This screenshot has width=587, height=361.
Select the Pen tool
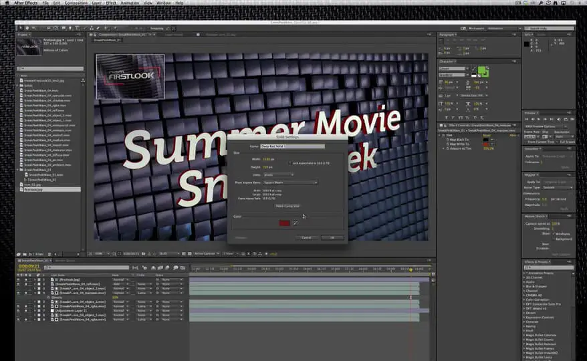point(70,28)
